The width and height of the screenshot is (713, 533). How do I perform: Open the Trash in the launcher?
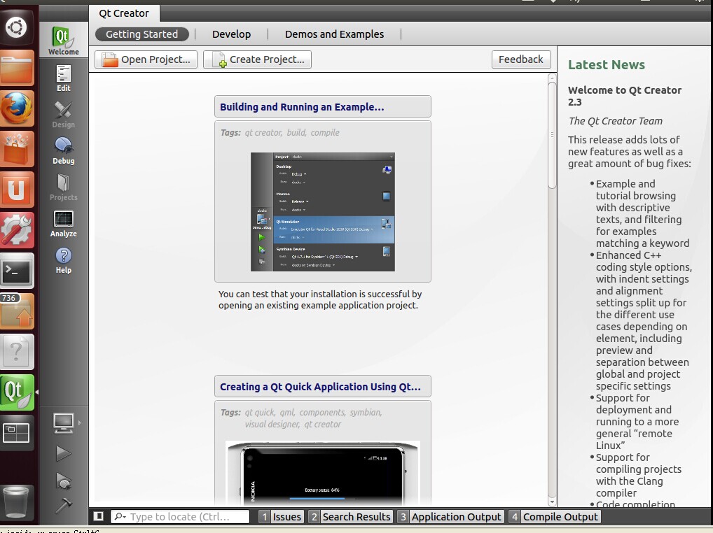click(16, 502)
